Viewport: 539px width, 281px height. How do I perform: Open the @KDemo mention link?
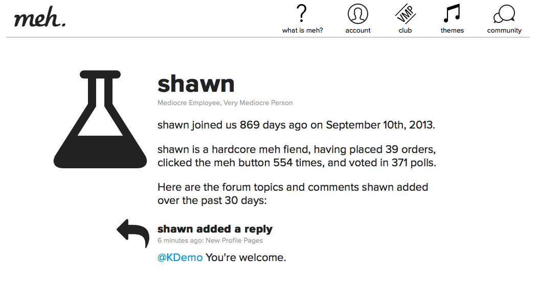point(180,258)
